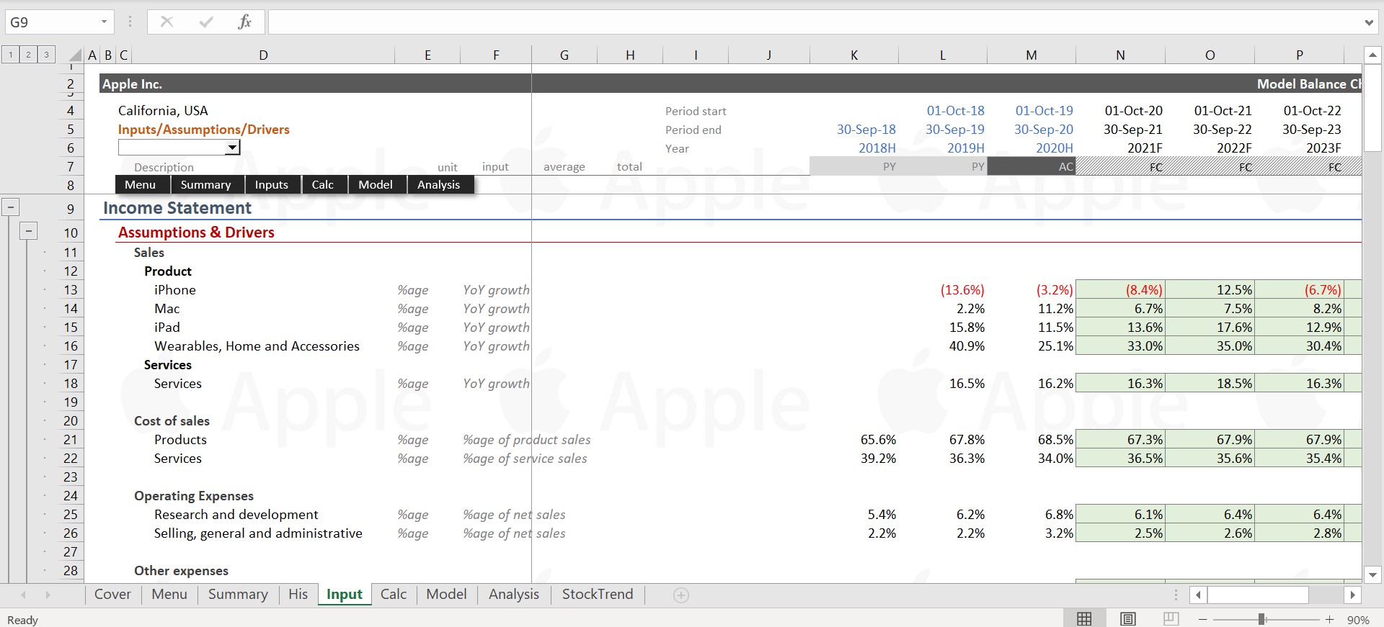Collapse the Income Statement outline group
Screen dimensions: 1384x627
pos(11,208)
